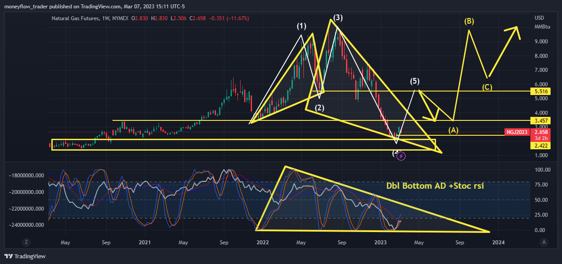562x264 pixels.
Task: Click 7.000 on the price axis
Action: point(541,70)
